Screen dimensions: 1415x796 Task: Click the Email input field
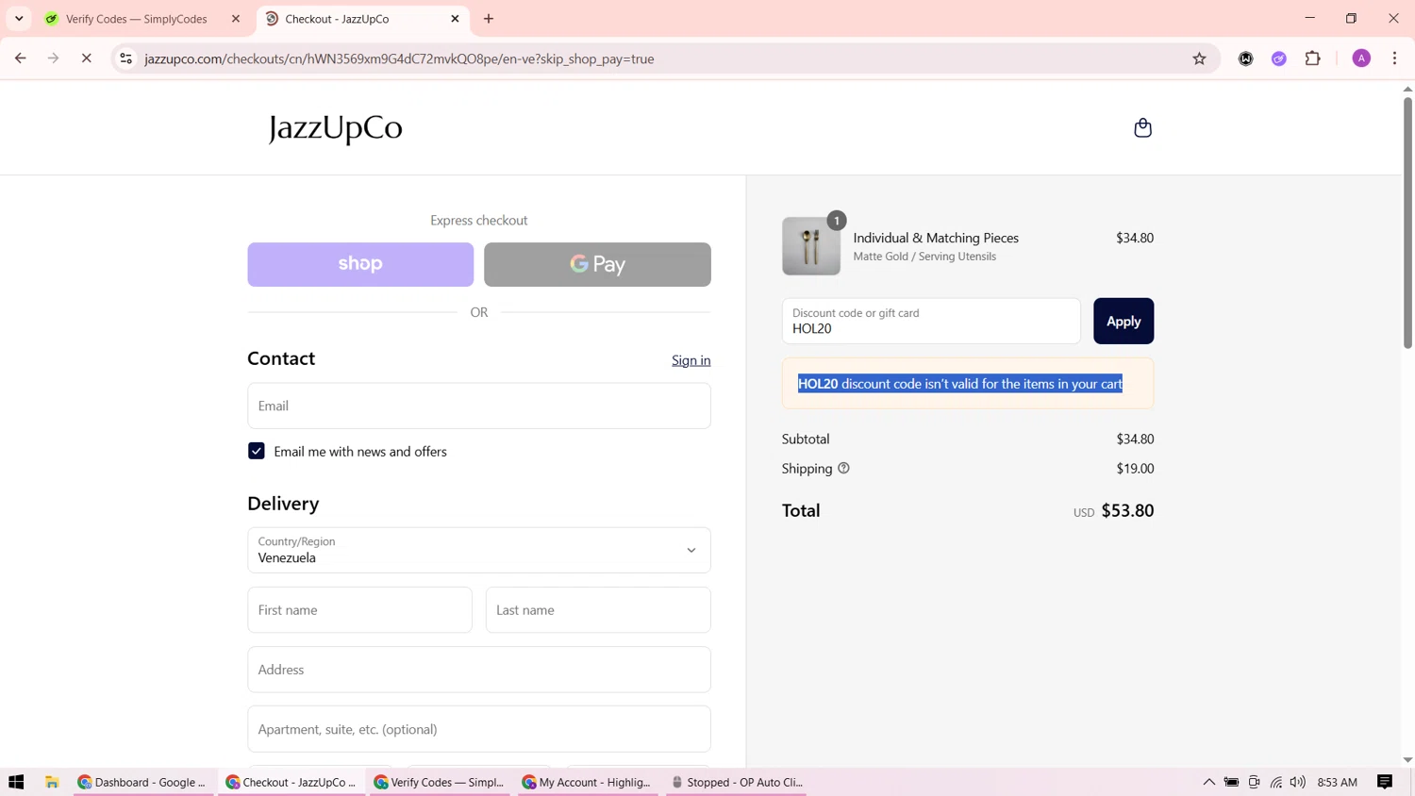479,406
